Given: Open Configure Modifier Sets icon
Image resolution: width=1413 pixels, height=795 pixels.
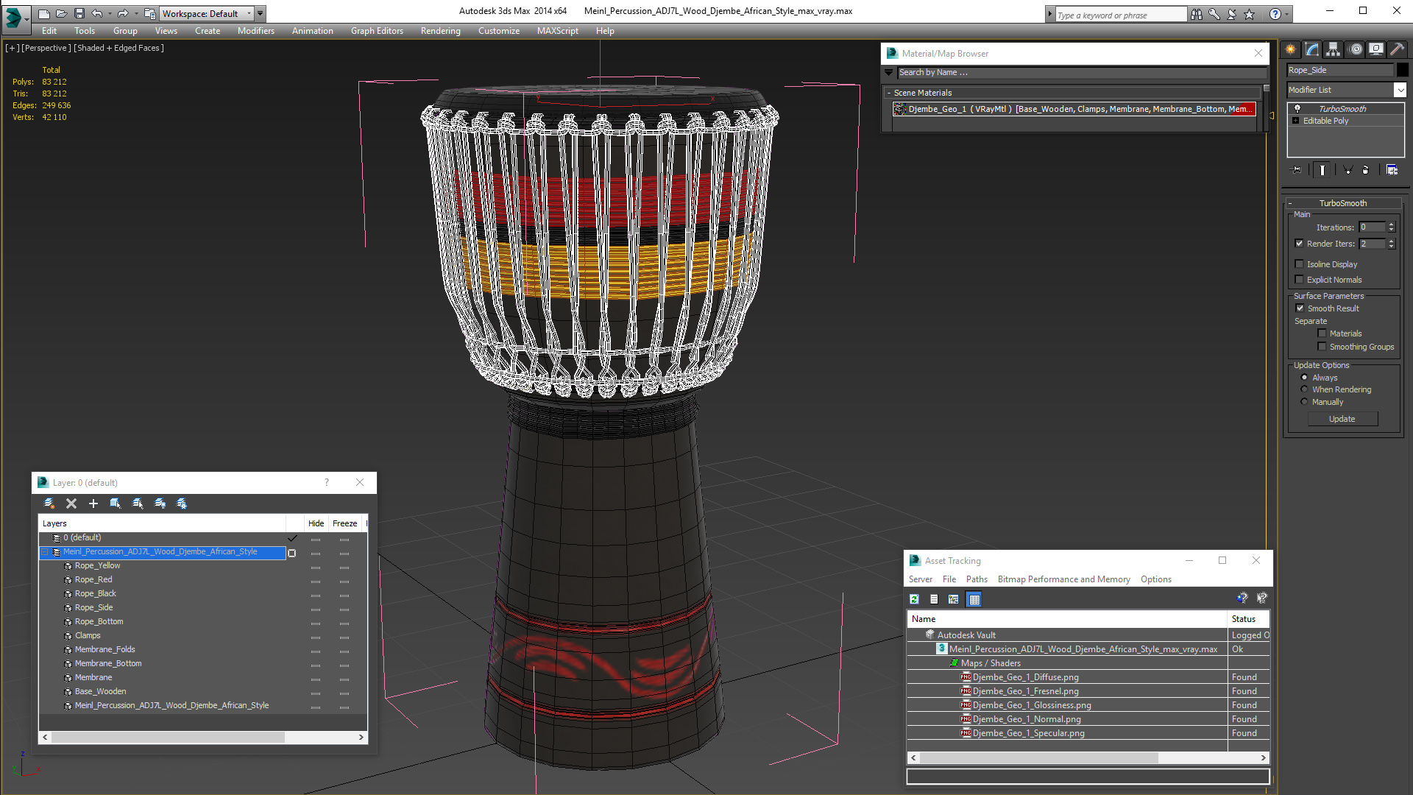Looking at the screenshot, I should pyautogui.click(x=1392, y=170).
